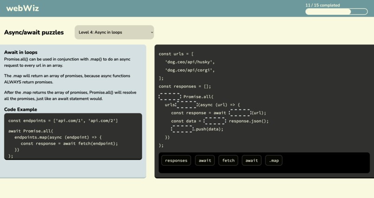The height and width of the screenshot is (198, 374).
Task: Pick the '.map' word chip
Action: pos(274,160)
